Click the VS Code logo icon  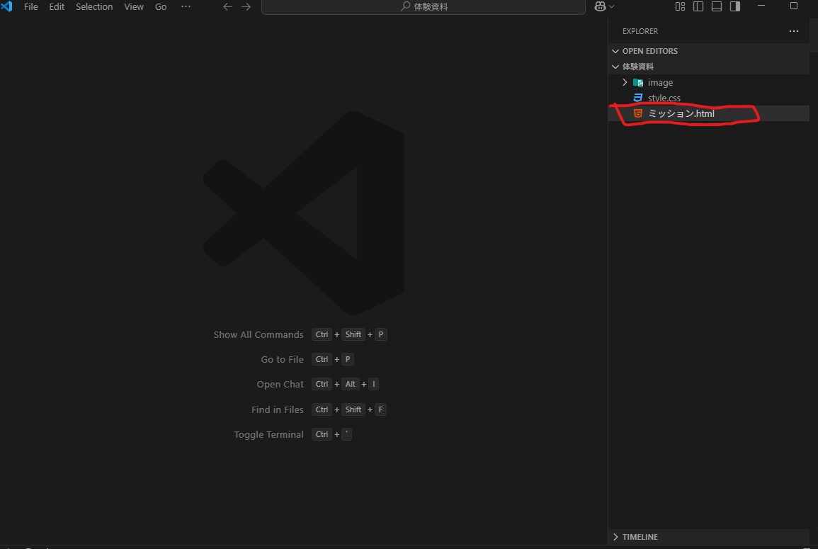pyautogui.click(x=7, y=6)
